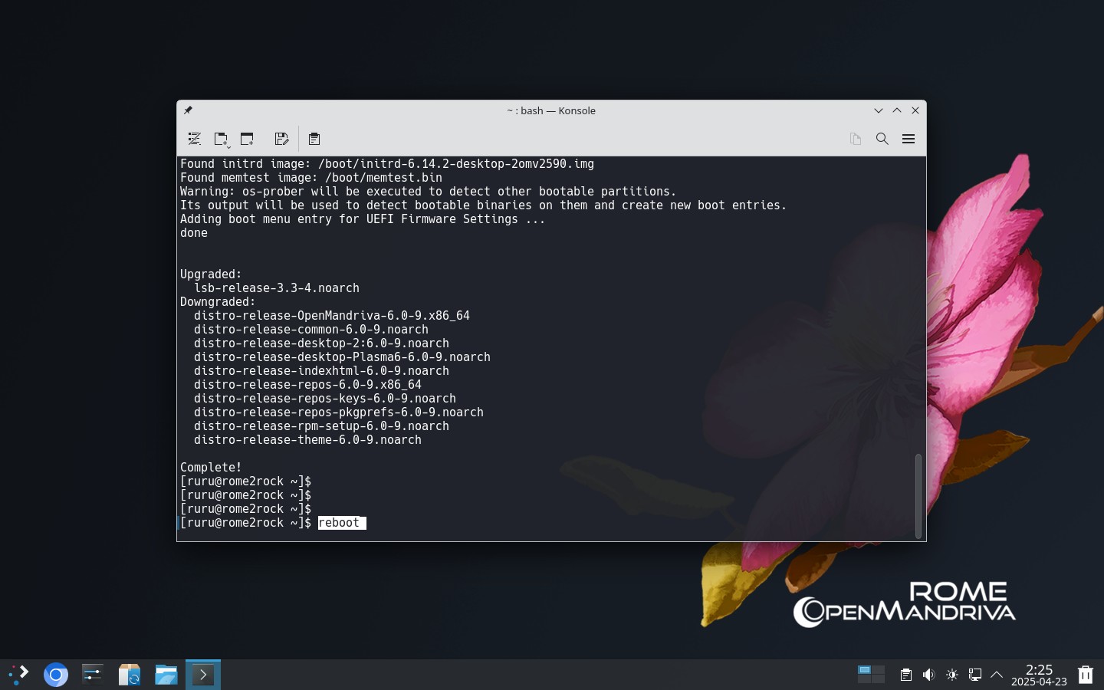Open the trash icon in the taskbar

1086,675
